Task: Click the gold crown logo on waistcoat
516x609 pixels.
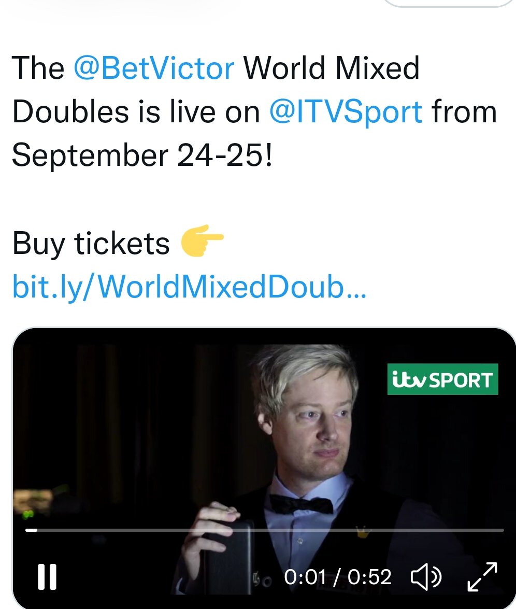Action: click(362, 532)
